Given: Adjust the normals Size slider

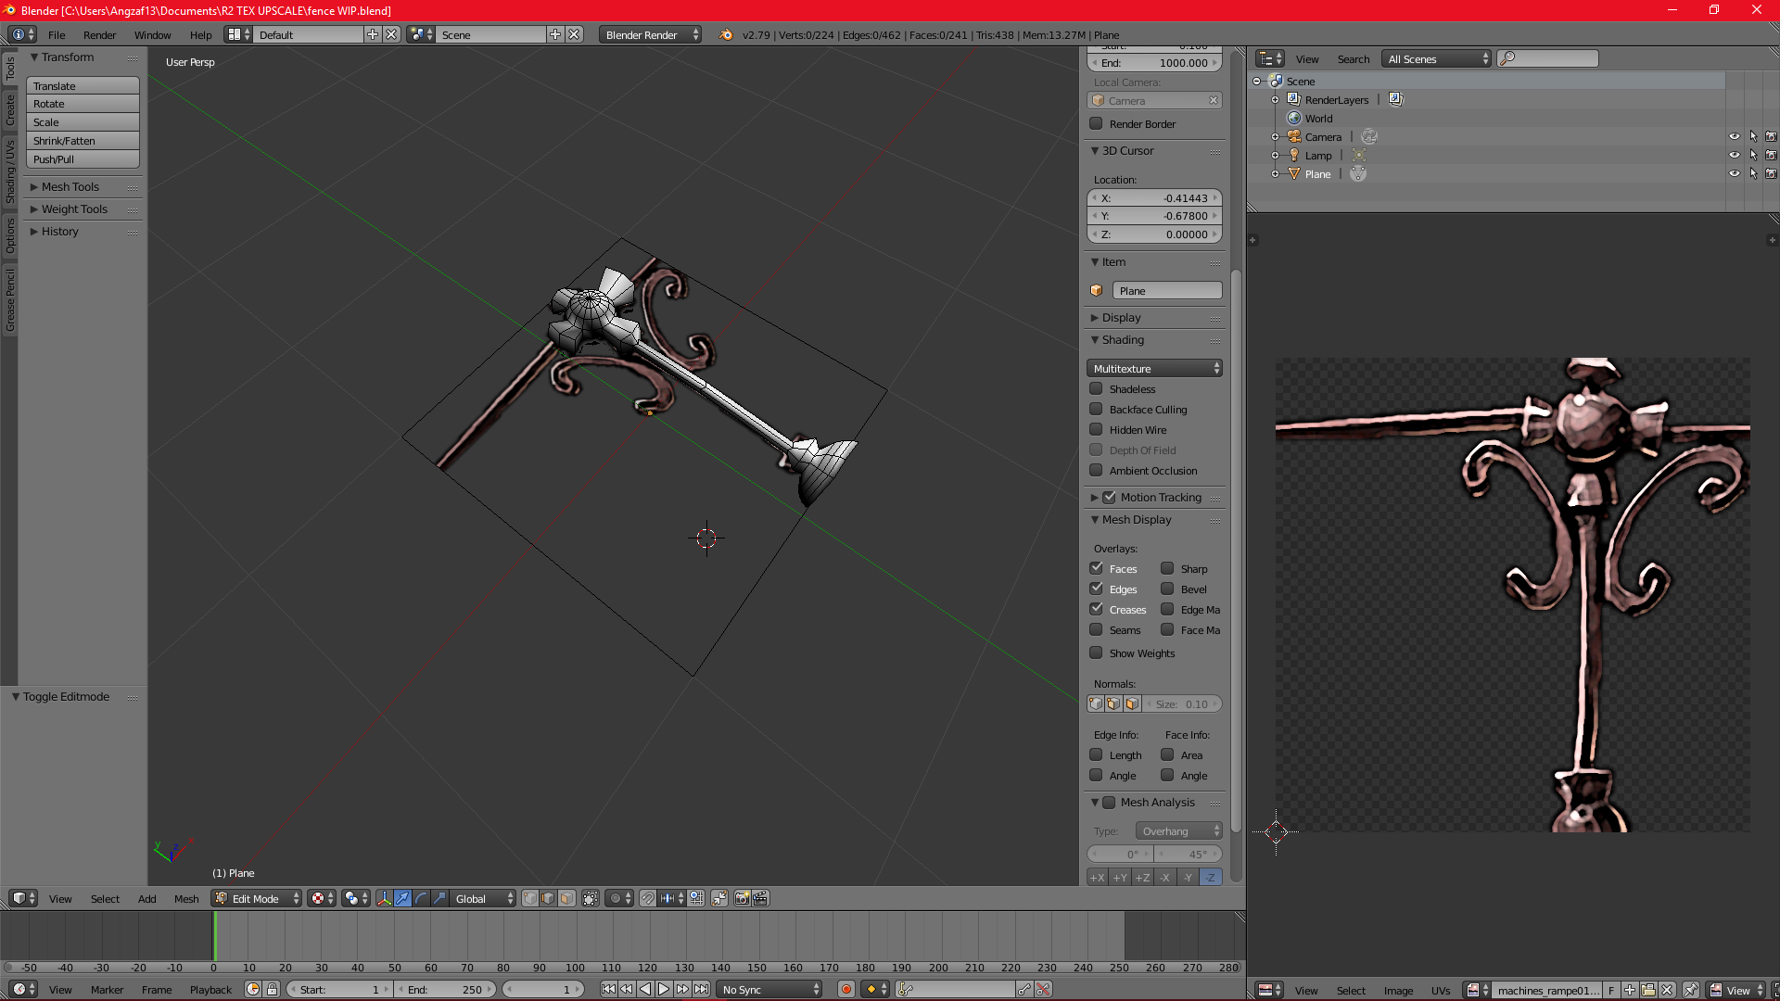Looking at the screenshot, I should click(x=1184, y=703).
